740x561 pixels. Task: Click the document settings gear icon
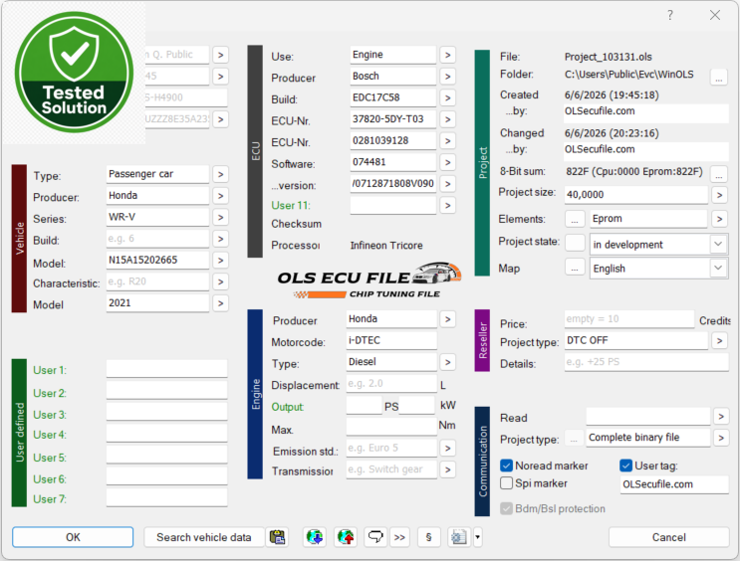[459, 537]
